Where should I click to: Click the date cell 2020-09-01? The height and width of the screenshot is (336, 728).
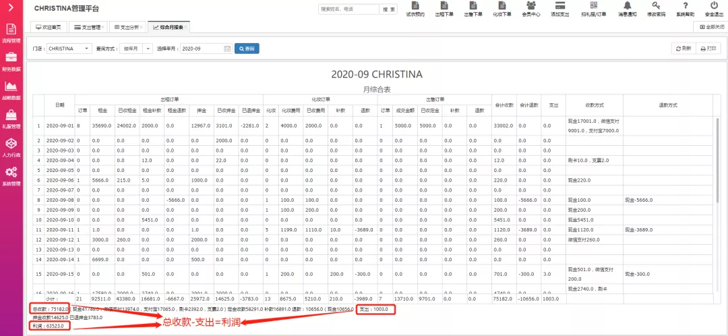tap(59, 126)
